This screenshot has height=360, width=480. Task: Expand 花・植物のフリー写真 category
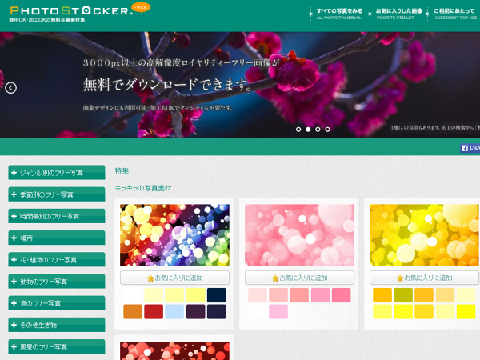tap(57, 259)
